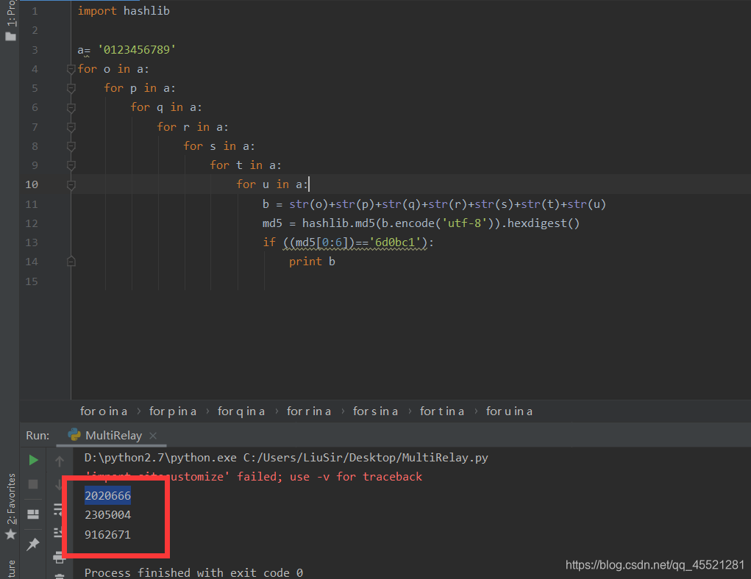The width and height of the screenshot is (751, 579).
Task: Collapse the 'for o in a' block fold marker
Action: [x=71, y=69]
